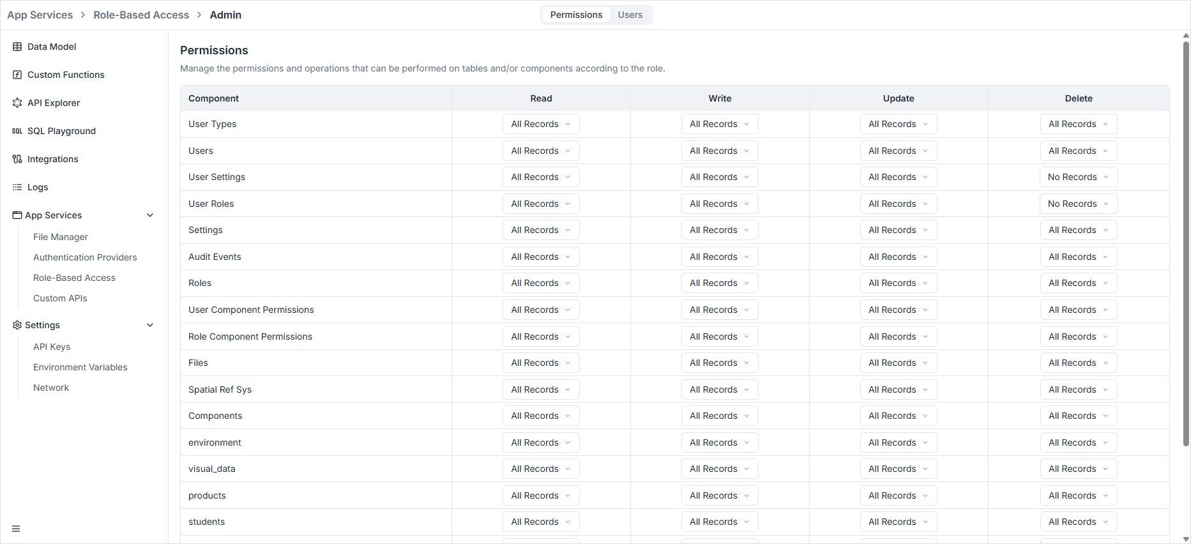
Task: Open Delete dropdown for User Settings
Action: [x=1078, y=177]
